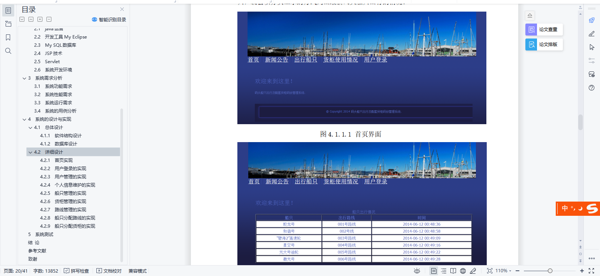Screen dimensions: 600x276
Task: Click the 论文查重 button
Action: (x=544, y=30)
